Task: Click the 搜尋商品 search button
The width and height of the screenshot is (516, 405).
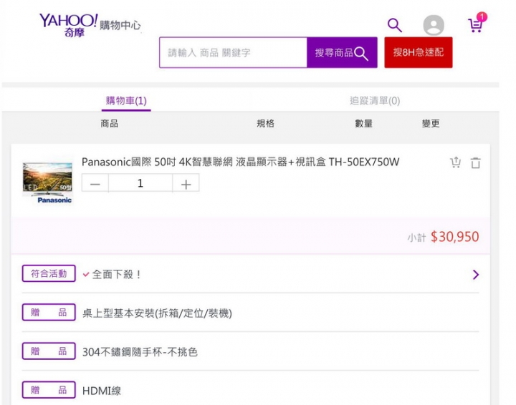Action: (342, 52)
